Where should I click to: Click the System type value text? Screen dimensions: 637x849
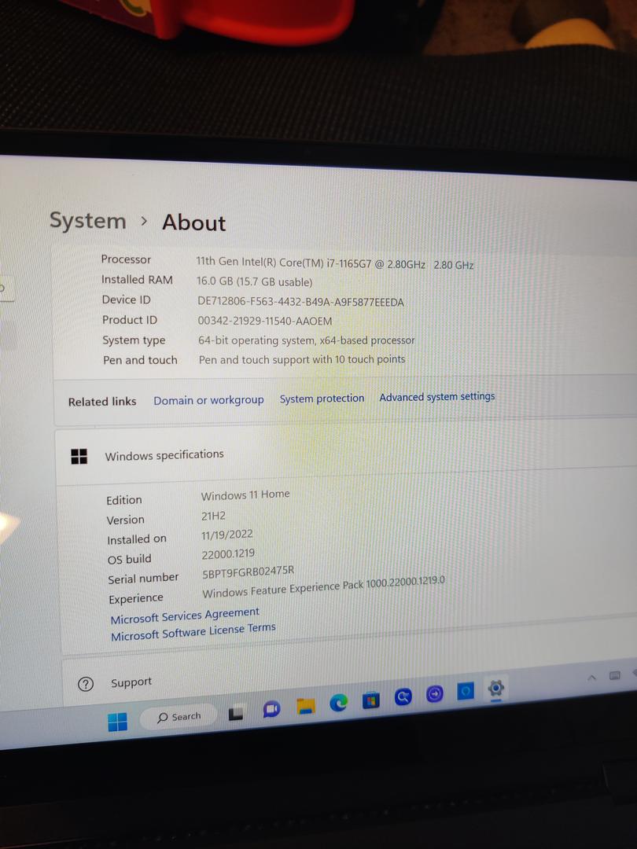point(306,340)
